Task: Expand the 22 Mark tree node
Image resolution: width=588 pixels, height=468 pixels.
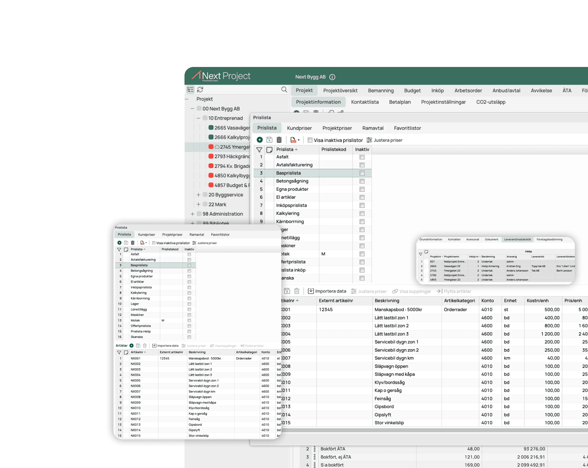Action: click(198, 204)
